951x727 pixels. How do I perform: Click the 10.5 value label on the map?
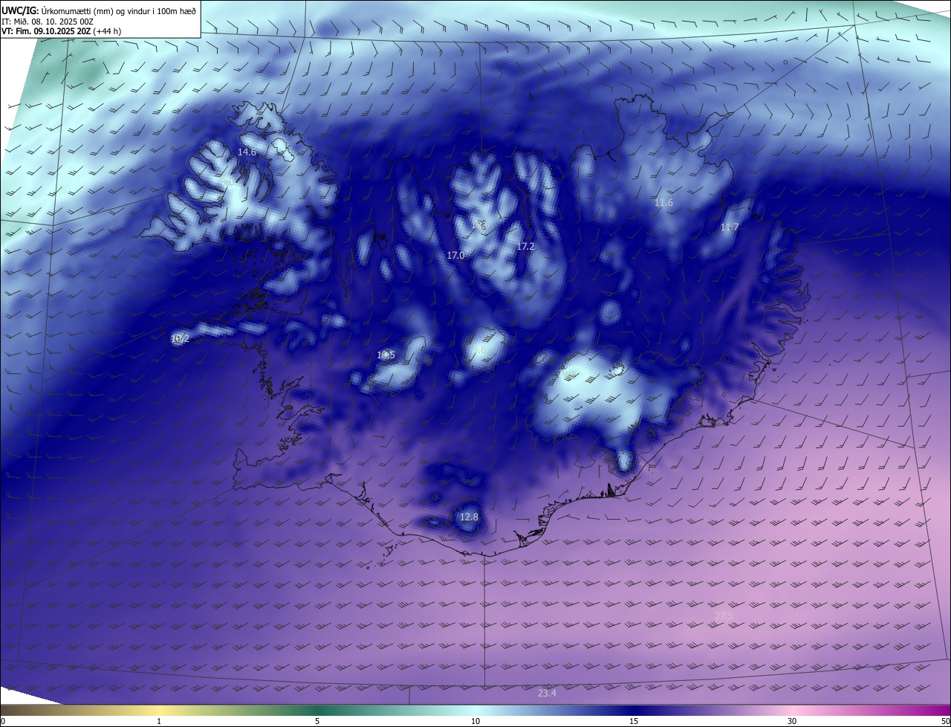(x=386, y=355)
